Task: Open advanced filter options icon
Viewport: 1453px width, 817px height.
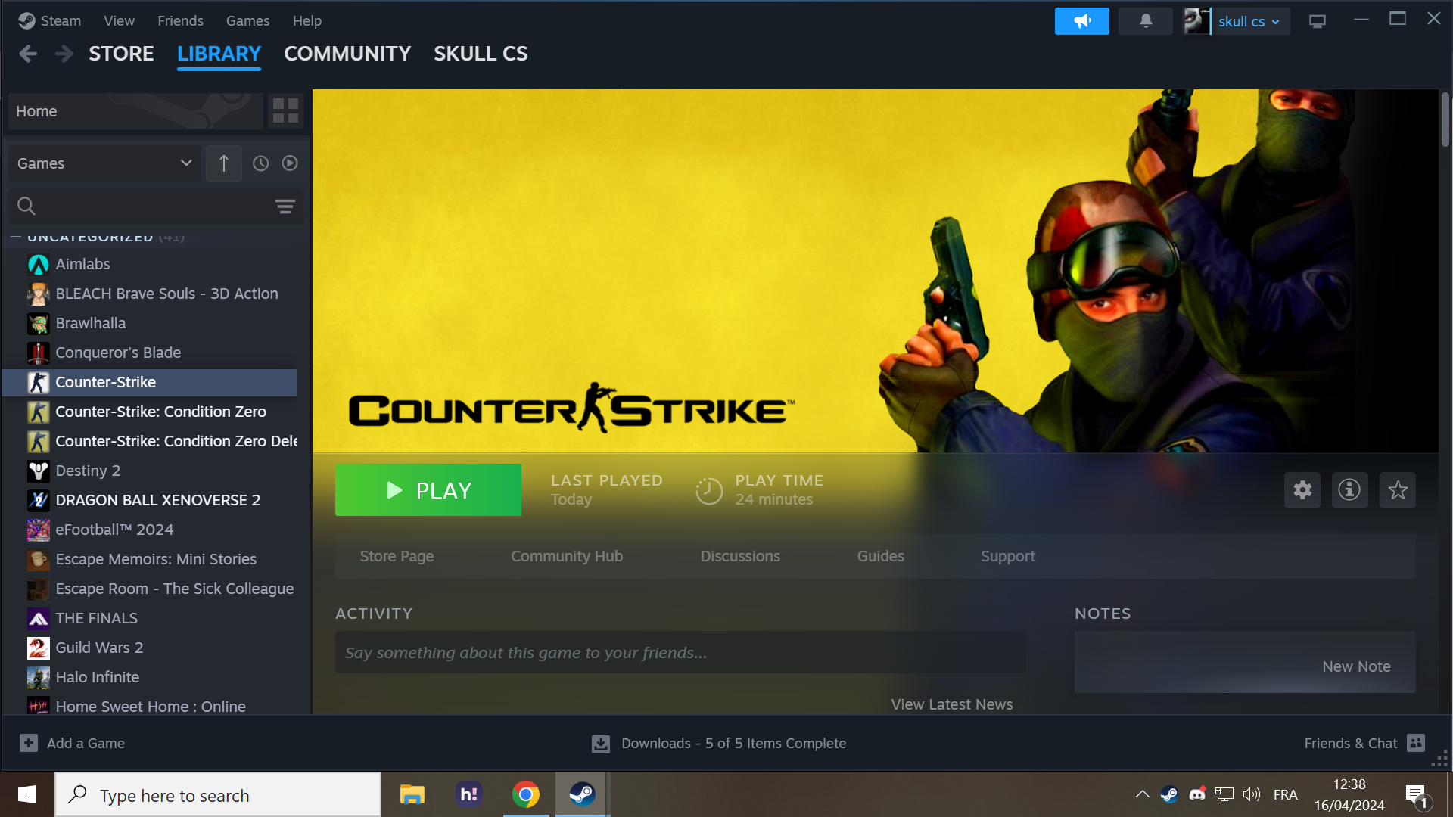Action: (x=285, y=206)
